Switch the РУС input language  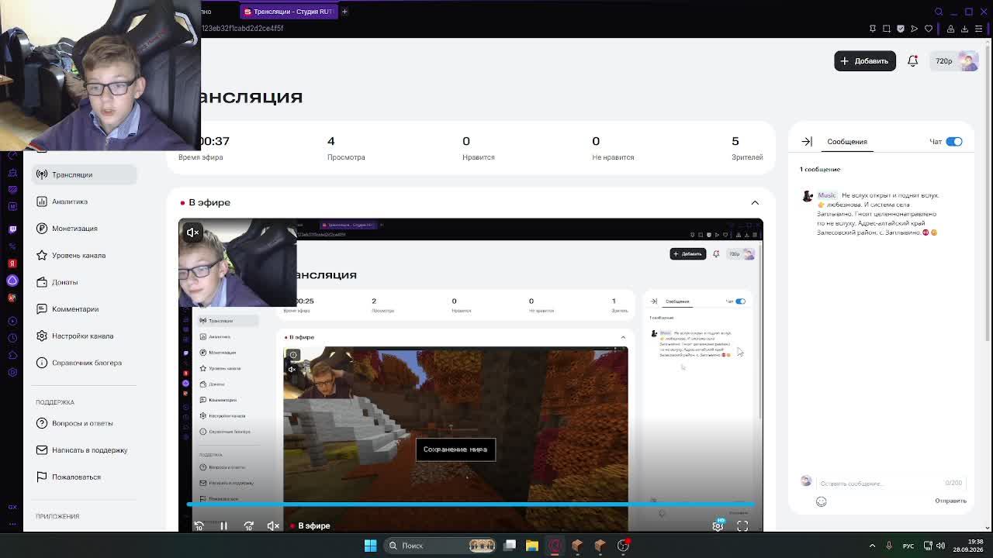point(908,546)
